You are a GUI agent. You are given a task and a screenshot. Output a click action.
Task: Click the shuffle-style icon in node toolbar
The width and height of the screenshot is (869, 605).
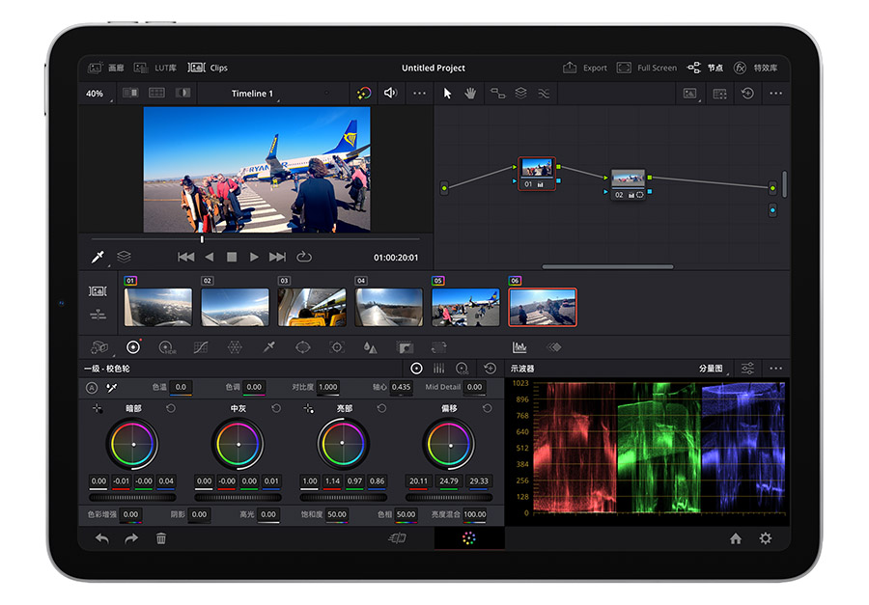coord(544,93)
